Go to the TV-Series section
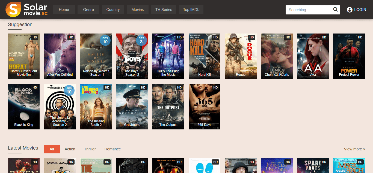Viewport: 373px width, 173px height. [164, 10]
